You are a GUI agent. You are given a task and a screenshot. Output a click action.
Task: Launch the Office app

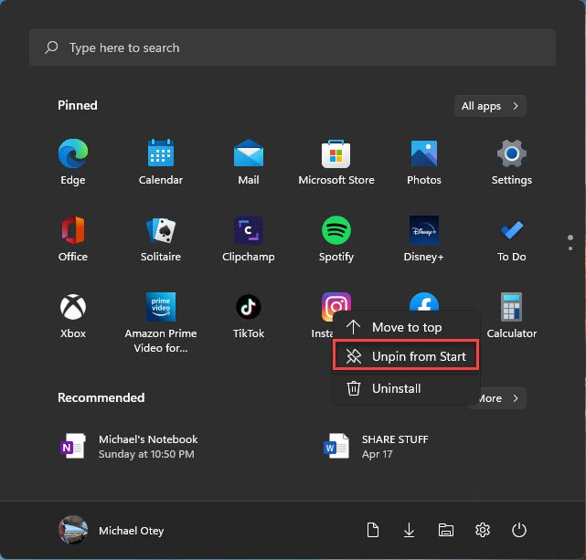point(73,239)
